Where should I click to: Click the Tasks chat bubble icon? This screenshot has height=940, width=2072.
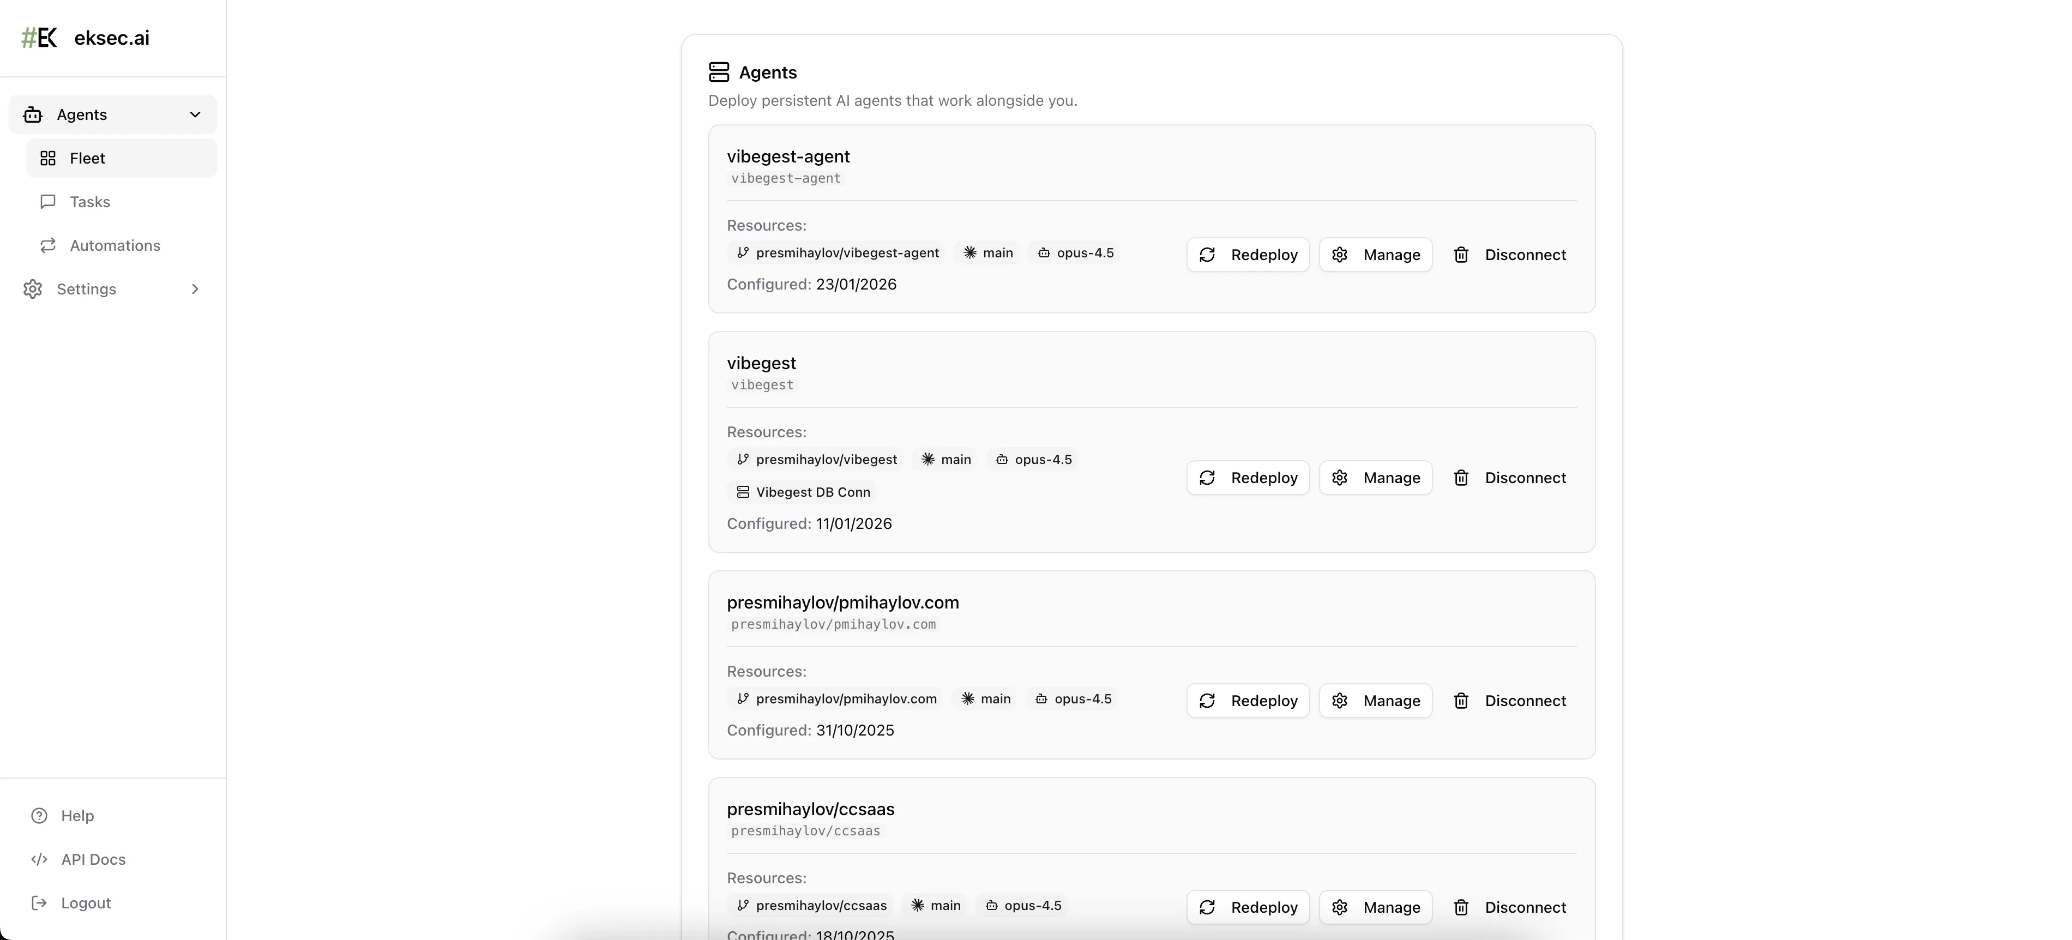[x=49, y=202]
